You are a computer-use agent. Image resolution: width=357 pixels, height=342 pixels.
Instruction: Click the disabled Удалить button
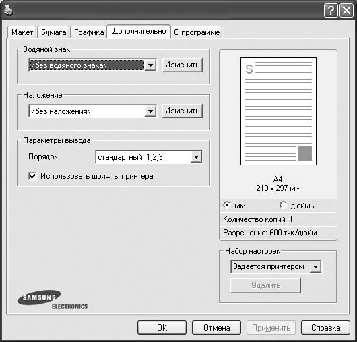click(265, 285)
